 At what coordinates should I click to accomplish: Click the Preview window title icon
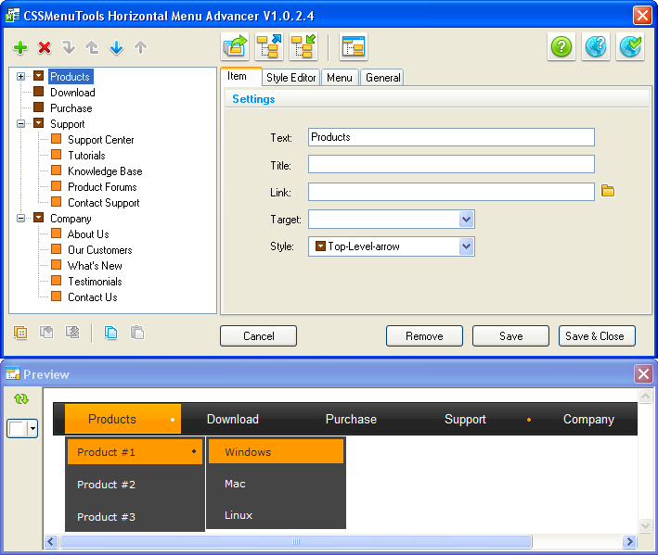(x=13, y=373)
